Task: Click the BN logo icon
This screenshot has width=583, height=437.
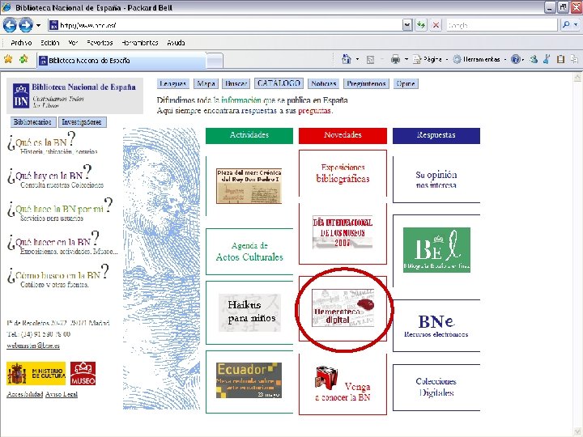Action: tap(21, 95)
